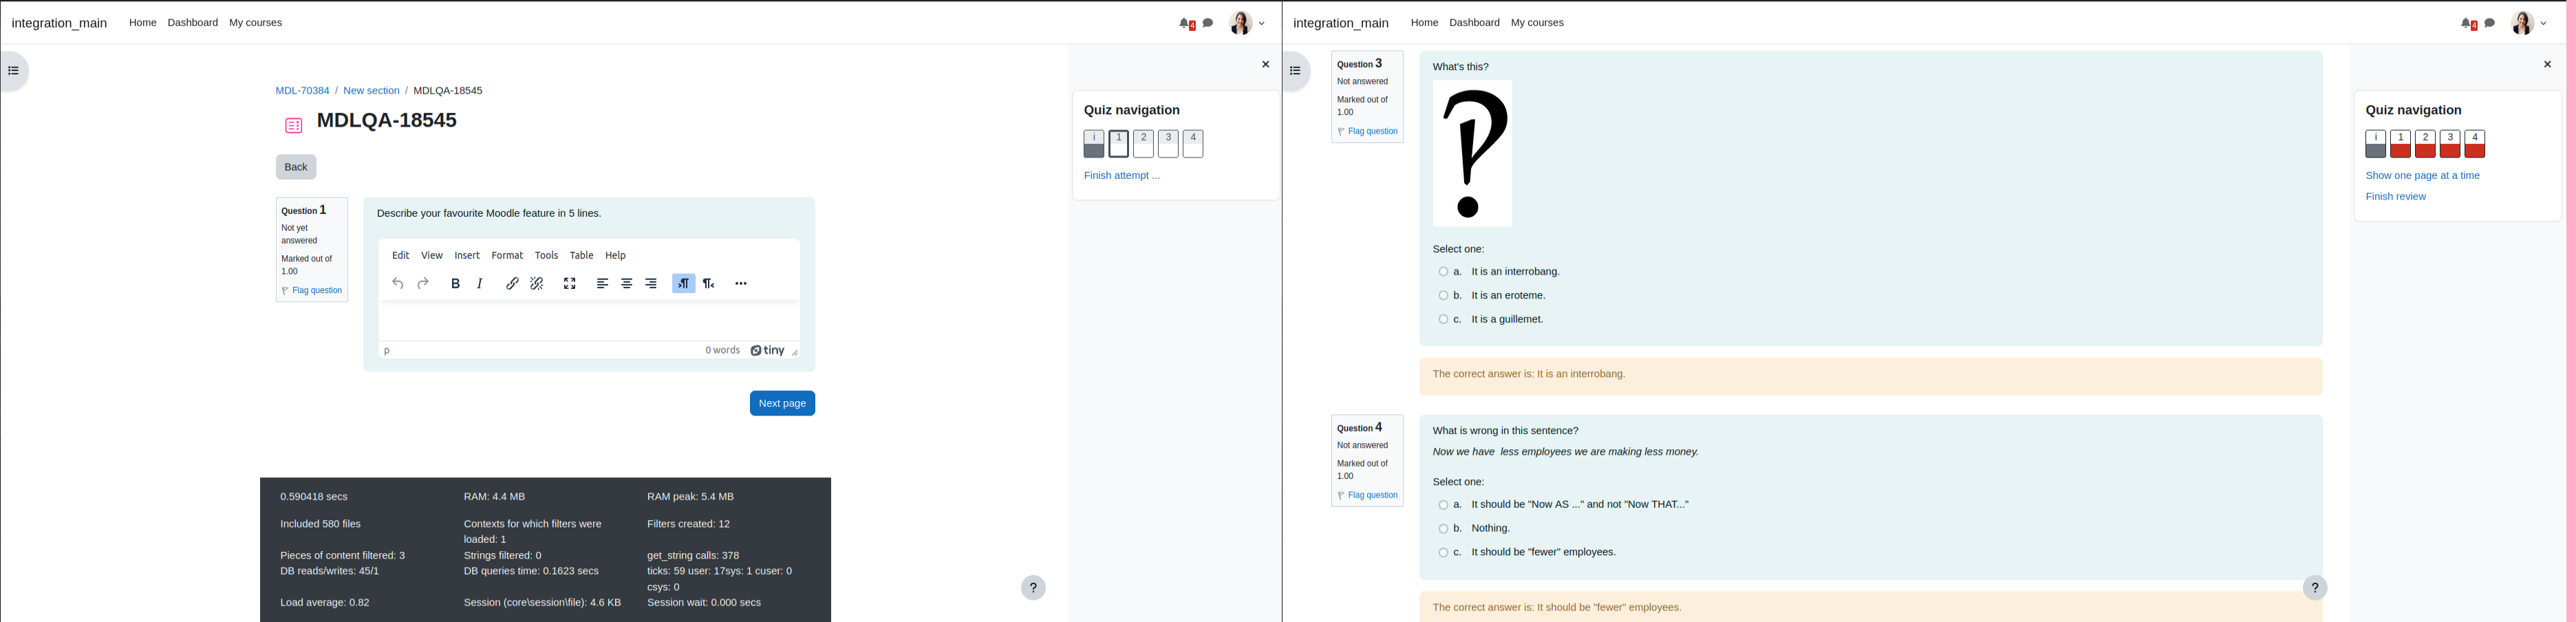Click help question-mark button in left window
Screen dimensions: 2576x622
coord(1034,588)
